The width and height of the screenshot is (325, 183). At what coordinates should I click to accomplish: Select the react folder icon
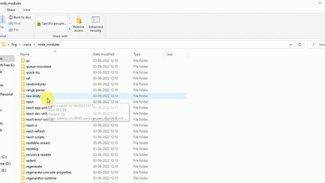pyautogui.click(x=23, y=102)
